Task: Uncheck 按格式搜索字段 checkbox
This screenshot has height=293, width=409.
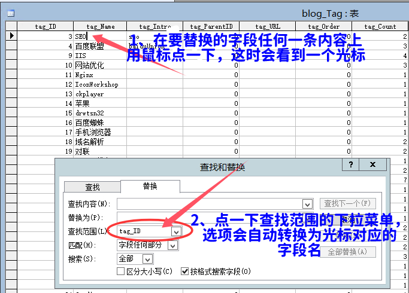Action: click(x=184, y=271)
